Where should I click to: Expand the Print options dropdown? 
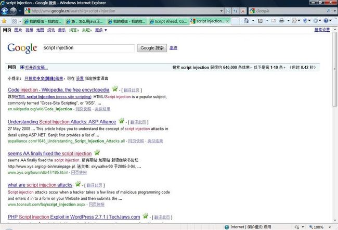click(288, 21)
